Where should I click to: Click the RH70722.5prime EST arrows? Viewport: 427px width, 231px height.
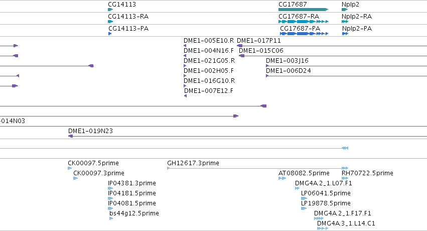(345, 178)
